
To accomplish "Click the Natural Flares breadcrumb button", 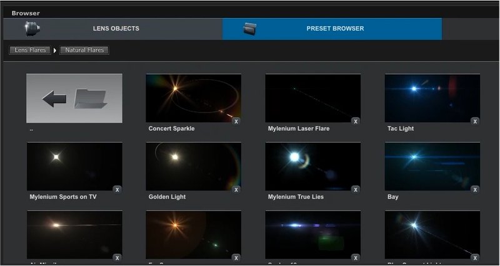I will click(x=84, y=50).
